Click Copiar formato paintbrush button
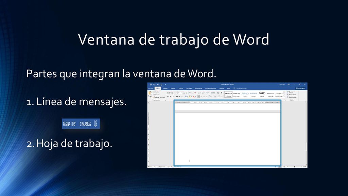348x196 pixels. [159, 97]
